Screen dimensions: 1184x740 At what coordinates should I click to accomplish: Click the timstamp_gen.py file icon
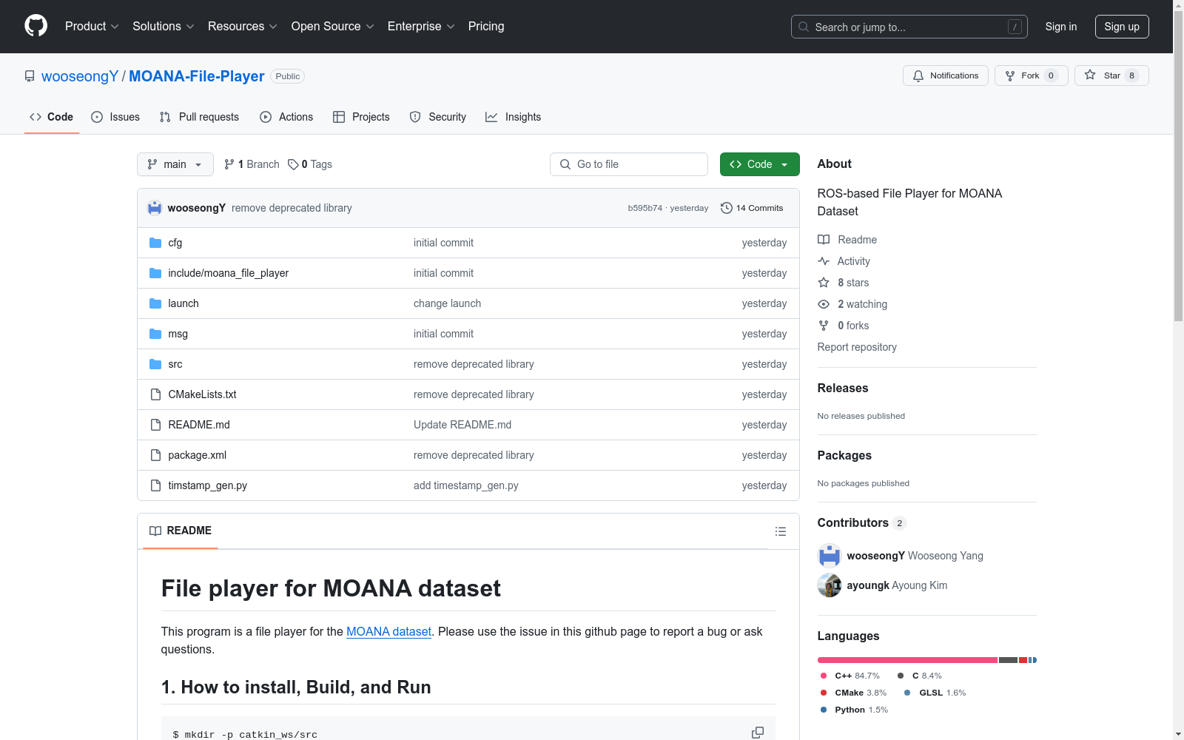(155, 485)
